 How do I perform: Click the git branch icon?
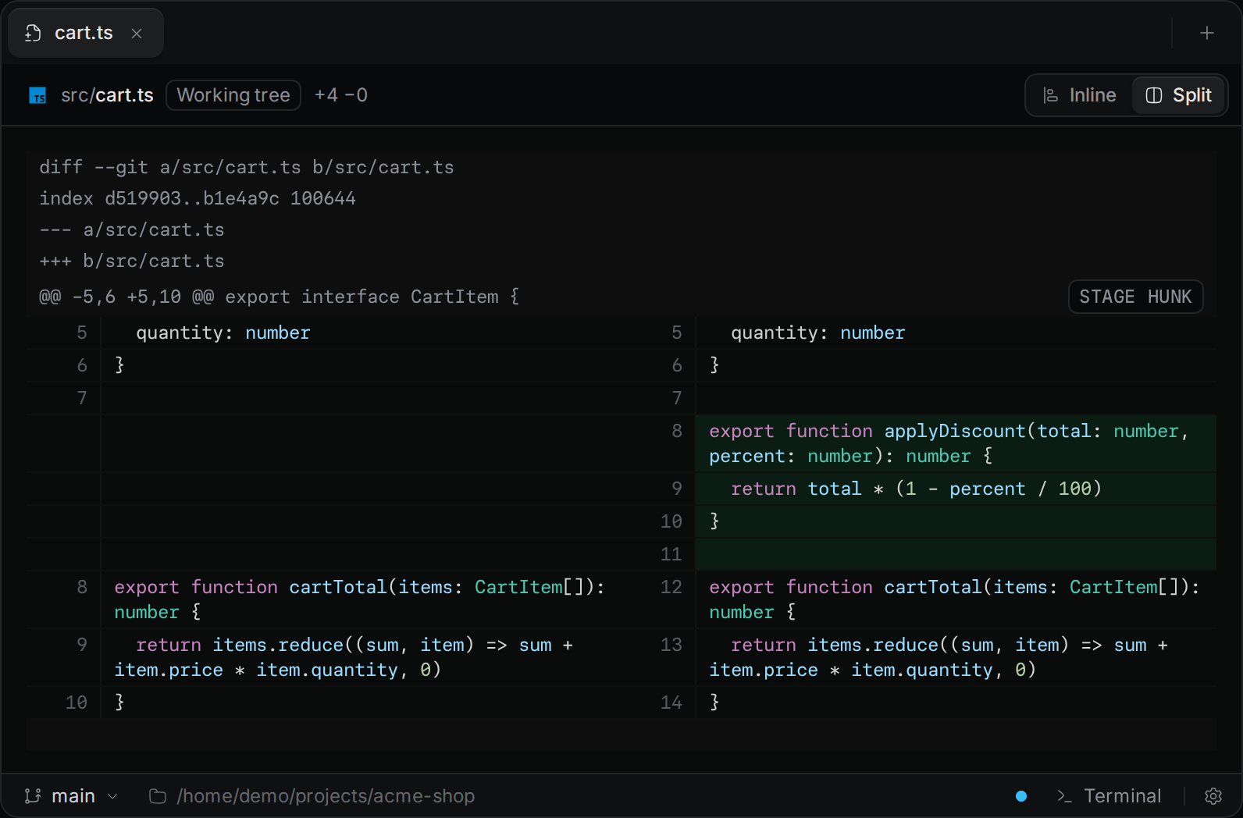coord(33,796)
